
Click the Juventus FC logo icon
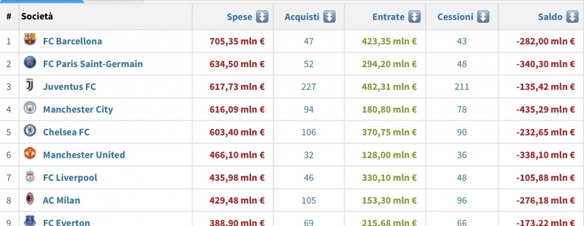(30, 85)
